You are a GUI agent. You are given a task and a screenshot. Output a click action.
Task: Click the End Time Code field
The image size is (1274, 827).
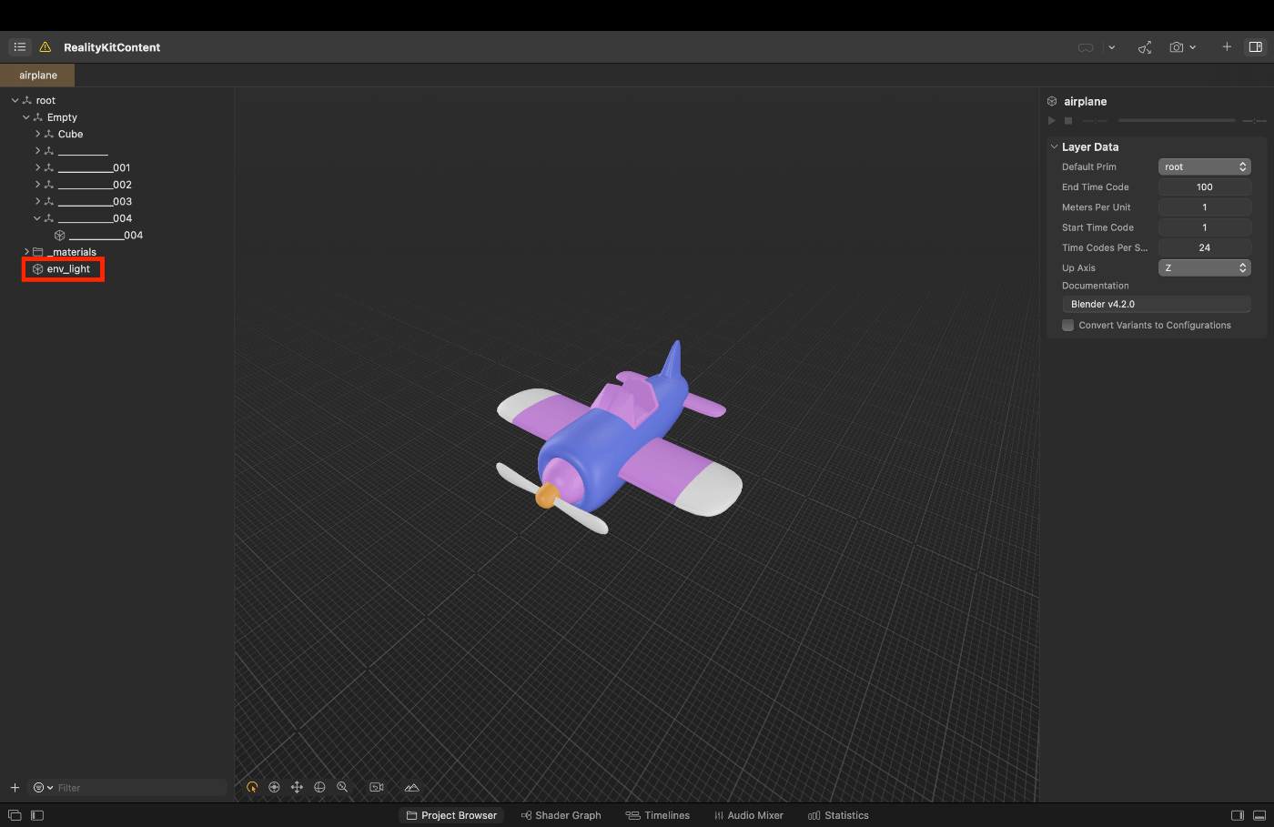tap(1204, 187)
